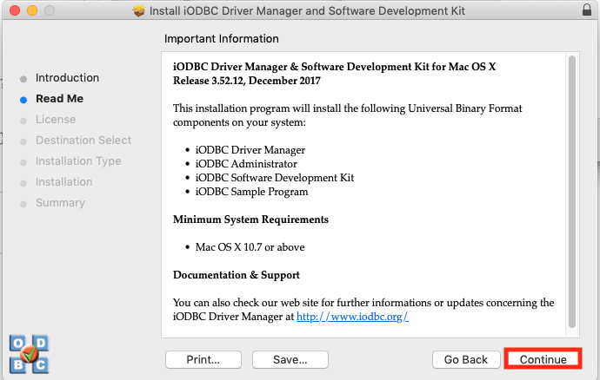This screenshot has height=380, width=600.
Task: Click the Continue button
Action: point(543,359)
